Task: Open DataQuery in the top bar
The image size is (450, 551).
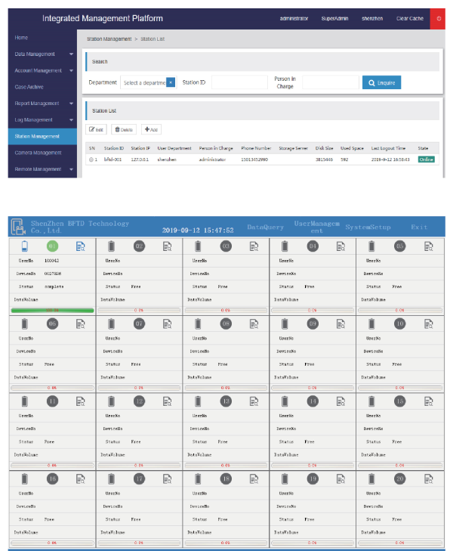Action: click(x=265, y=227)
